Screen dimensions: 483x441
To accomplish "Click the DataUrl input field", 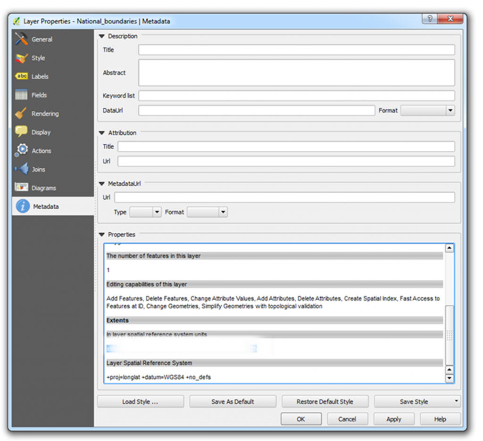I will click(257, 110).
